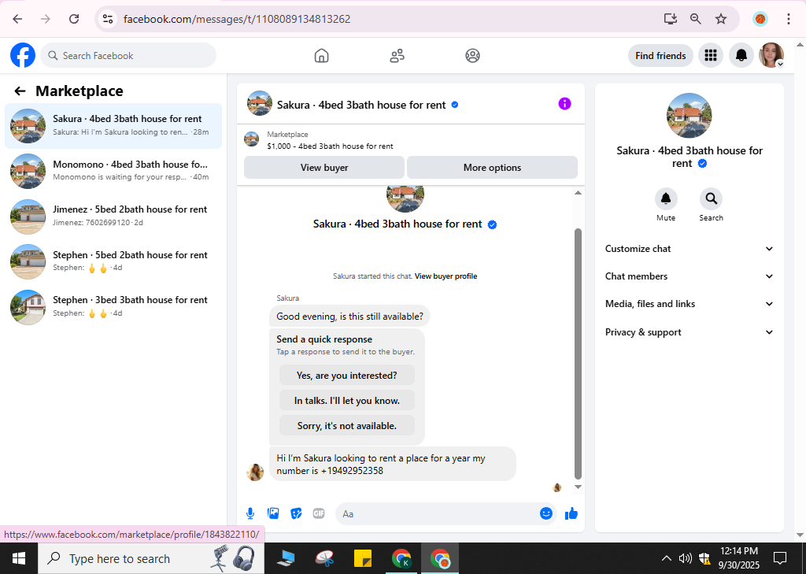The height and width of the screenshot is (574, 806).
Task: Expand the Customize chat section
Action: (x=689, y=249)
